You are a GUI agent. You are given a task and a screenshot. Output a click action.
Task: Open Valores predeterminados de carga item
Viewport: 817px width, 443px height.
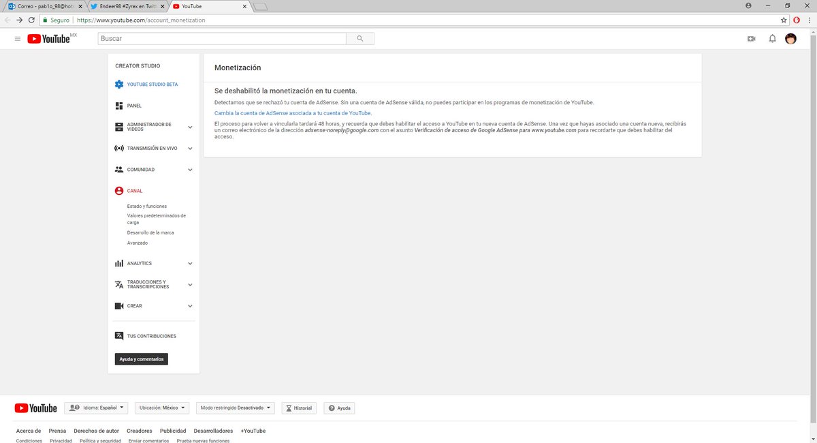tap(157, 219)
